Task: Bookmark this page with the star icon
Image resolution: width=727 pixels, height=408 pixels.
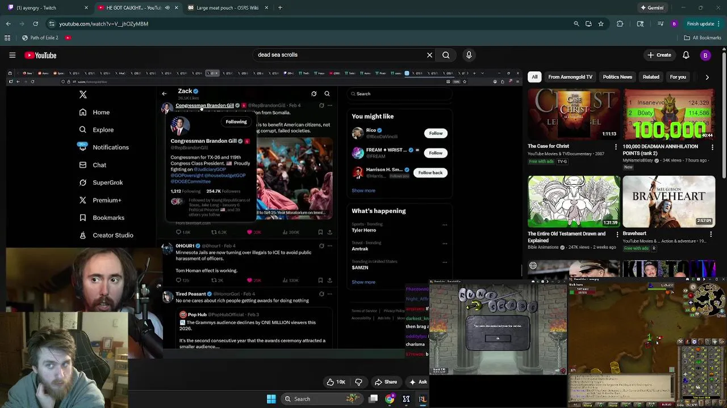Action: coord(601,24)
